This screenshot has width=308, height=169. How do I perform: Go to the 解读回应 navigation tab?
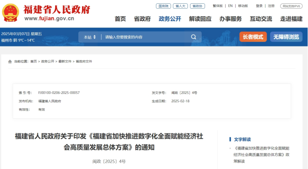[x=200, y=19]
